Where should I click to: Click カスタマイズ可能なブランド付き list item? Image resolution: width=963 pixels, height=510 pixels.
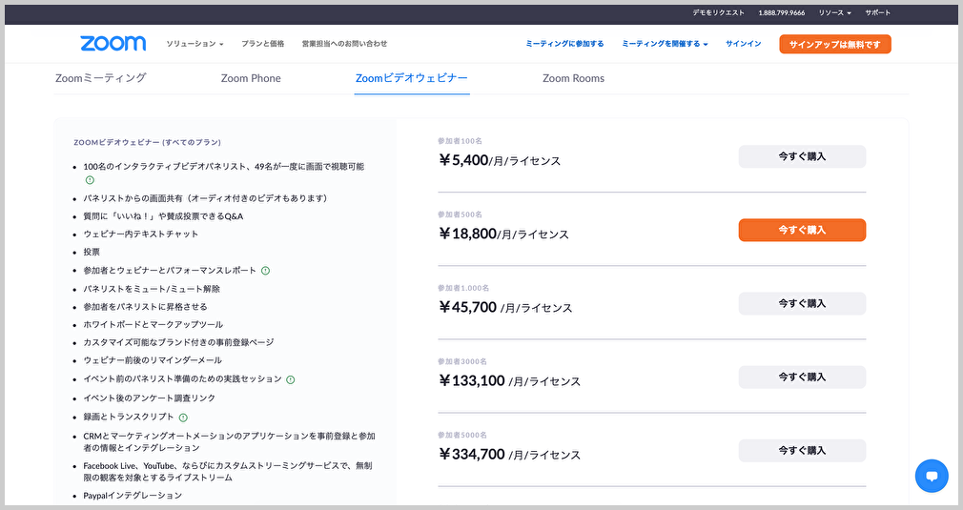pyautogui.click(x=178, y=342)
